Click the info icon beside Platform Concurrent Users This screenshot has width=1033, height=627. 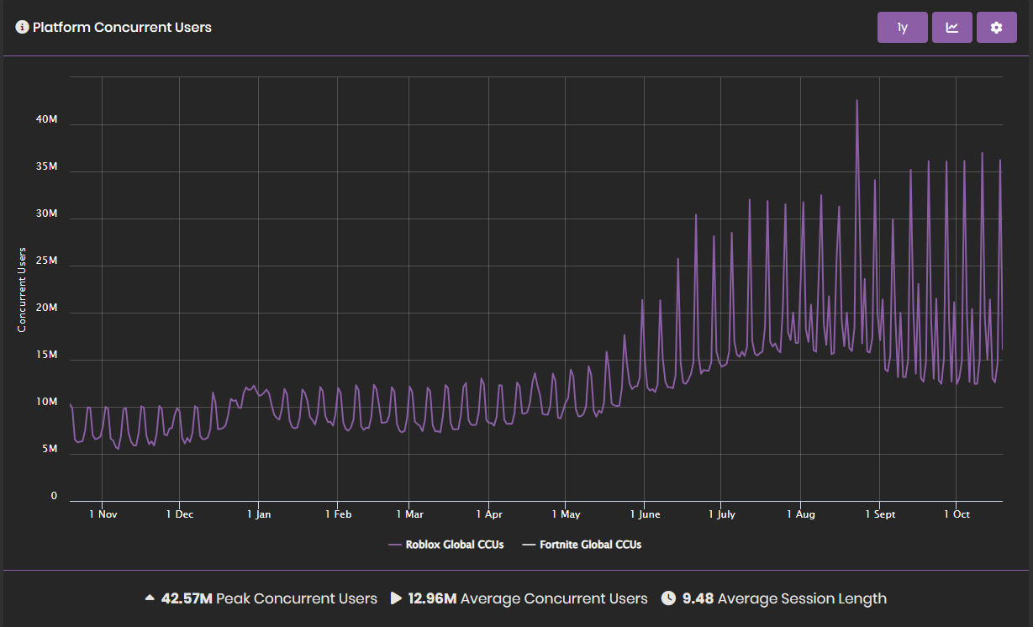click(23, 27)
